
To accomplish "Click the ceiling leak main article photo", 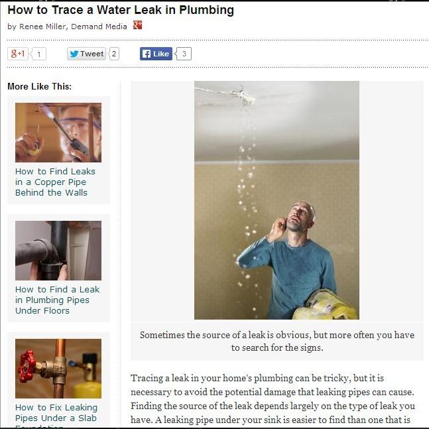I will [276, 200].
